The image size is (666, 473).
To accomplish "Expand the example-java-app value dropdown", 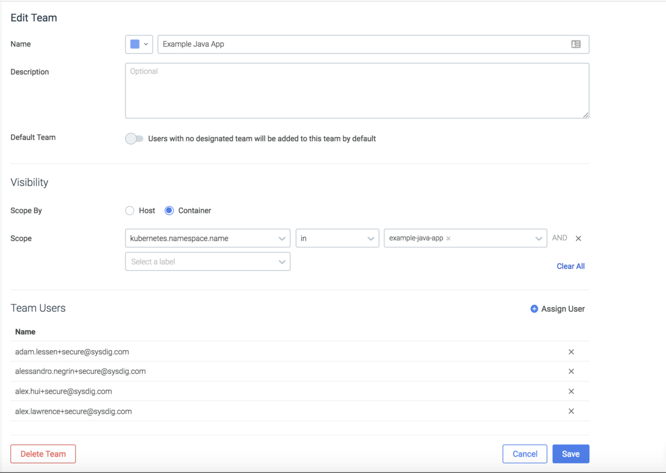I will coord(538,238).
